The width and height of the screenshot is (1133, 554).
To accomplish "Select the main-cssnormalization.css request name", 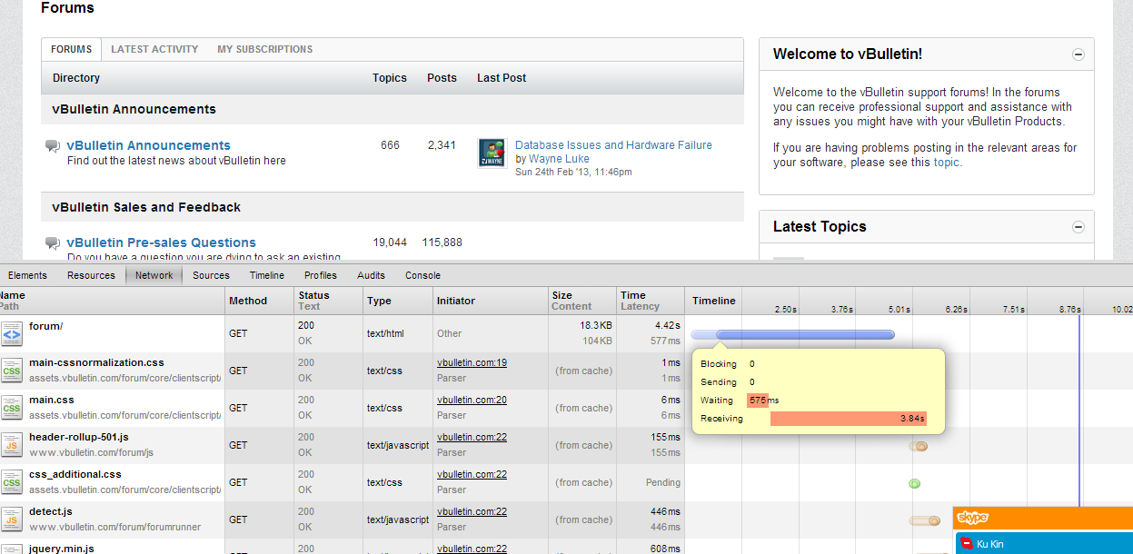I will 96,363.
